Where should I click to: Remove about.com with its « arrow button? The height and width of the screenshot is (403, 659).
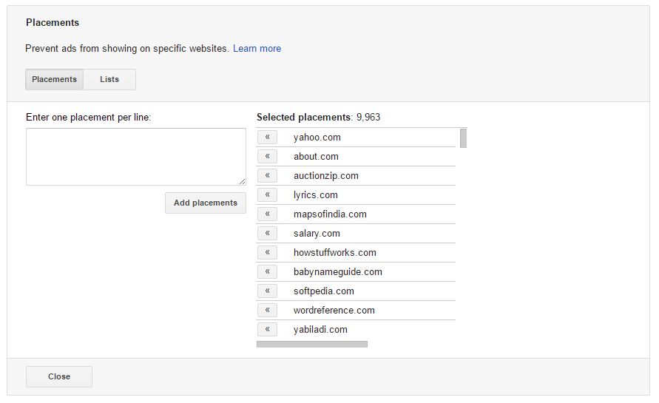(x=267, y=156)
